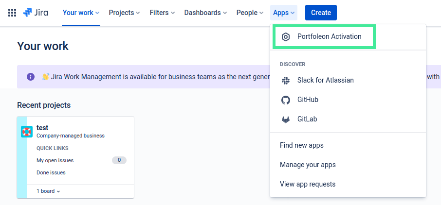441x205 pixels.
Task: Click the Portfoleon Activation hexagon icon
Action: [x=286, y=37]
